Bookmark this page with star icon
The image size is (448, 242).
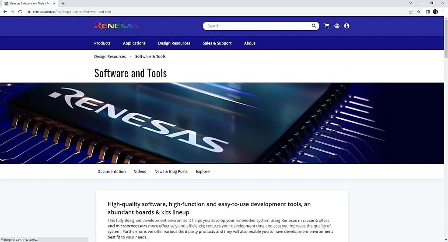tap(419, 12)
